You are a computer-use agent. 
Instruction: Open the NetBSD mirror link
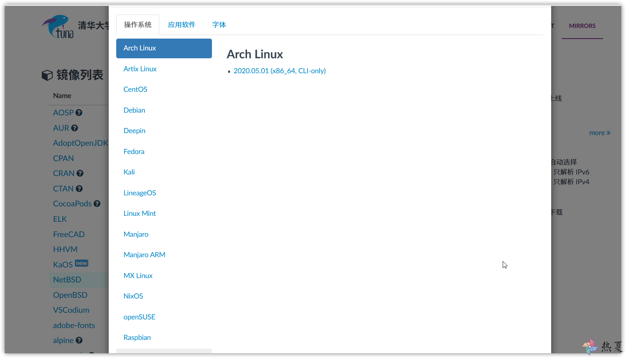(67, 280)
